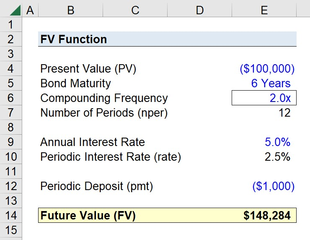Select column B header
Screen dimensions: 310x240
coord(70,10)
